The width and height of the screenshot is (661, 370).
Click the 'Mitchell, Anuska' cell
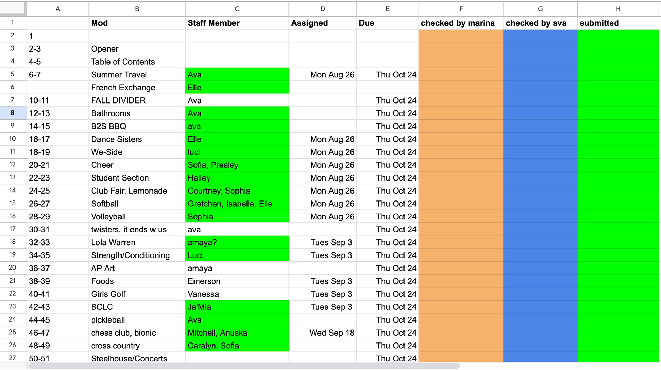[237, 333]
